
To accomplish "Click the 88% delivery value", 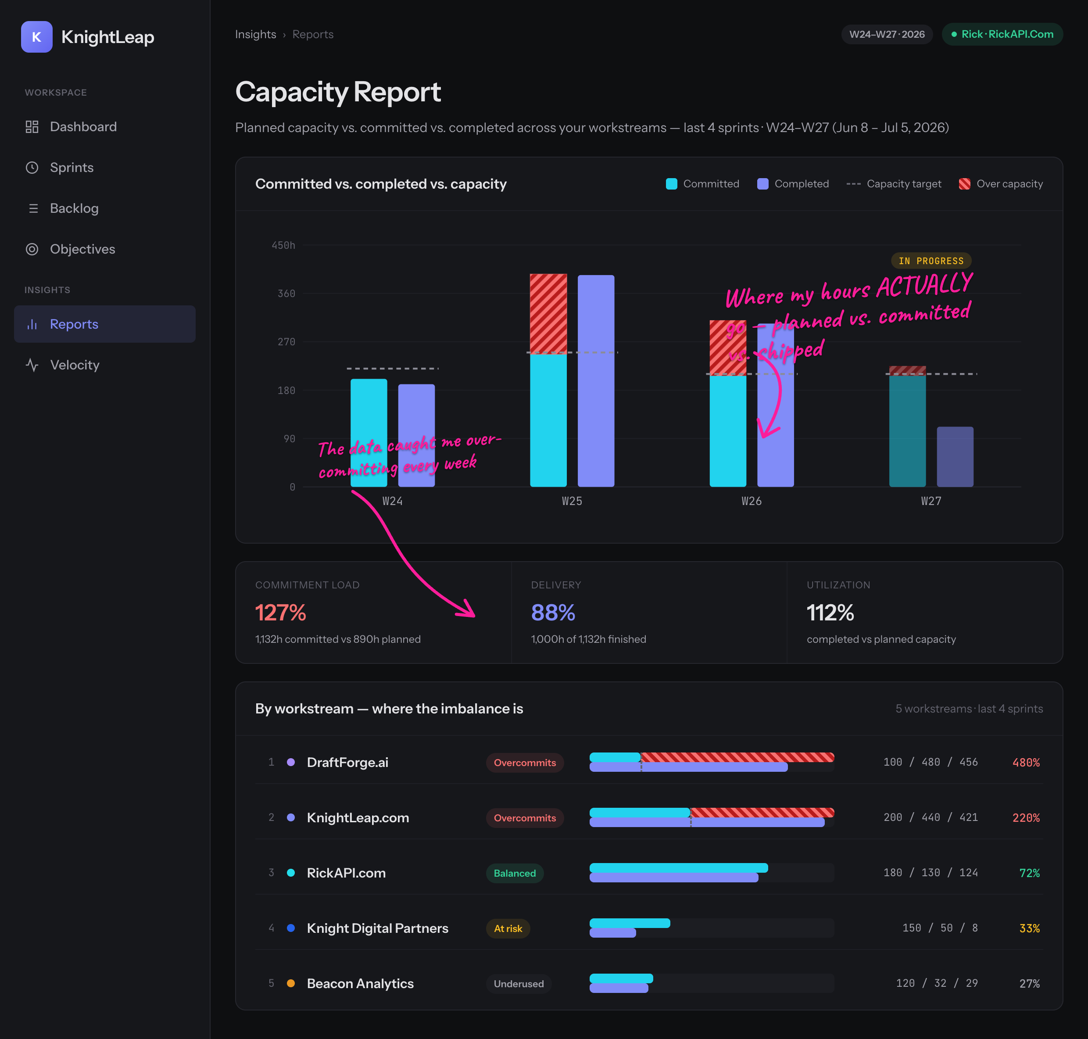I will click(x=553, y=613).
